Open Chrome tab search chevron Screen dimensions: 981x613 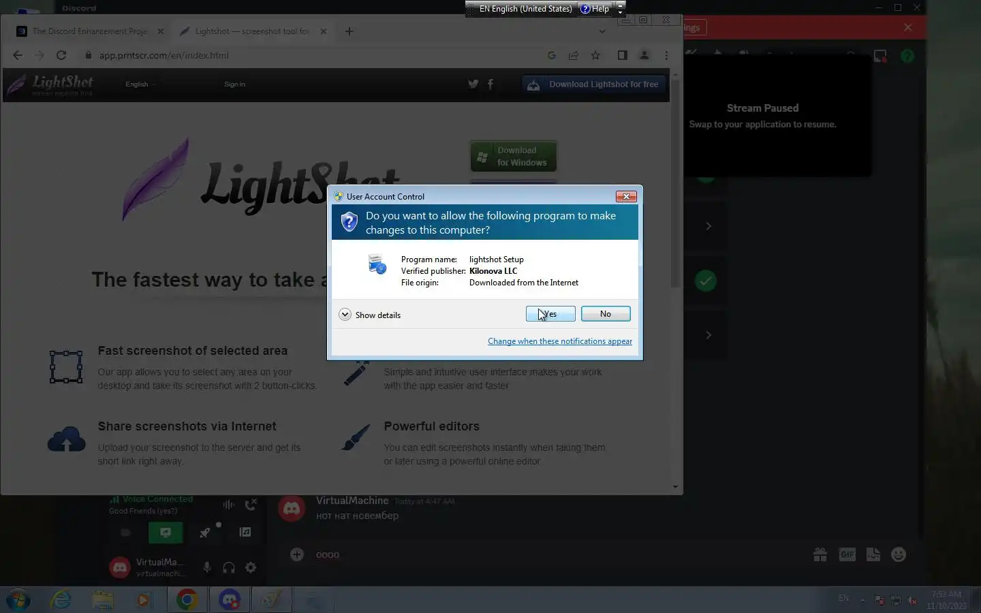[x=602, y=31]
